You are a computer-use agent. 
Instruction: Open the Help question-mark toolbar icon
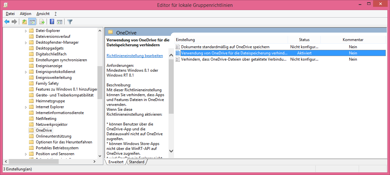tap(52, 22)
